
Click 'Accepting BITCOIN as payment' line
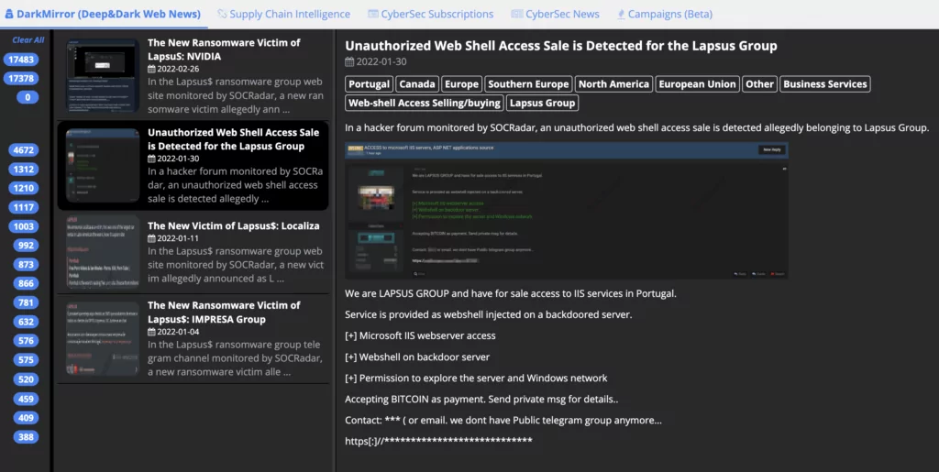(482, 399)
